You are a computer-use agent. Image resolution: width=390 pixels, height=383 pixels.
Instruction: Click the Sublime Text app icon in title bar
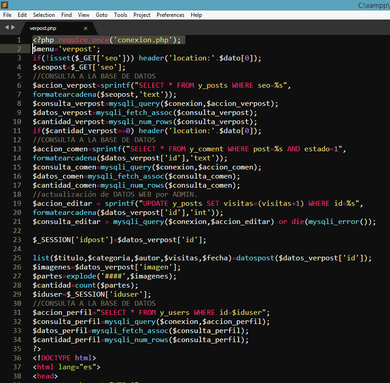pyautogui.click(x=5, y=5)
